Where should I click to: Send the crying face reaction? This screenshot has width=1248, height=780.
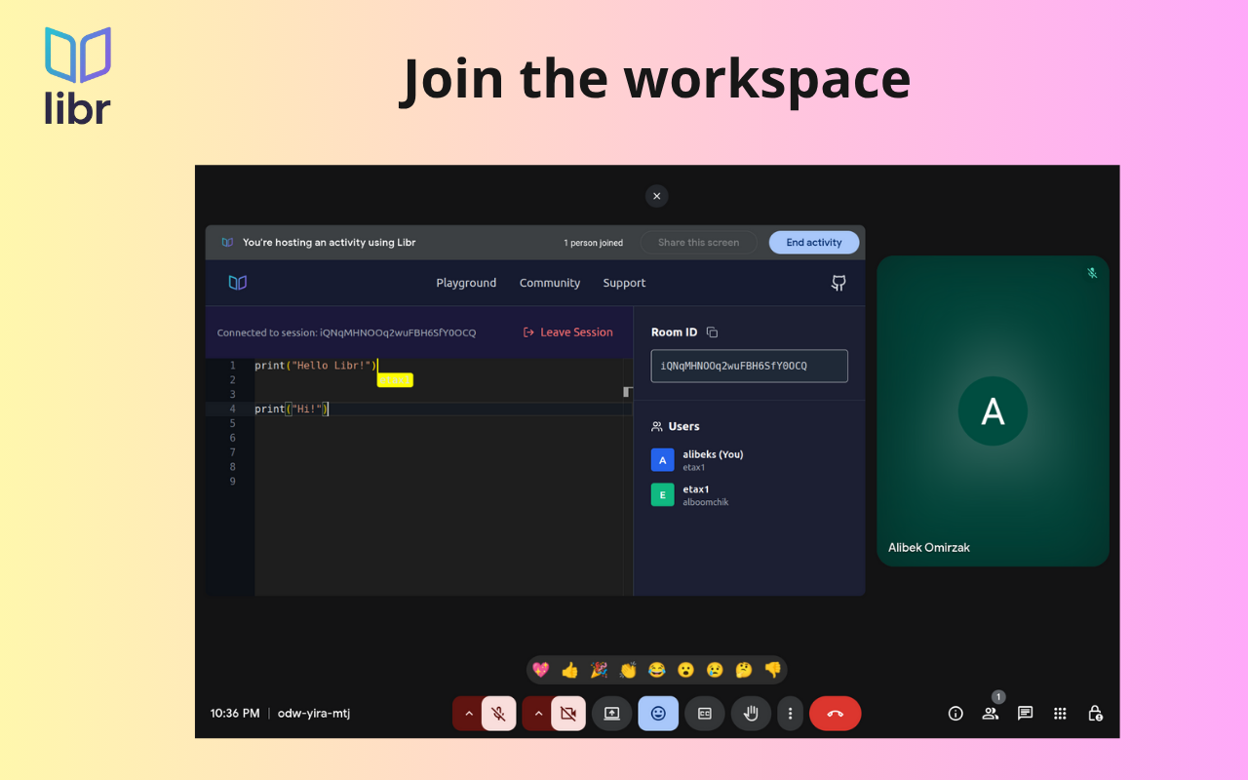[x=715, y=670]
